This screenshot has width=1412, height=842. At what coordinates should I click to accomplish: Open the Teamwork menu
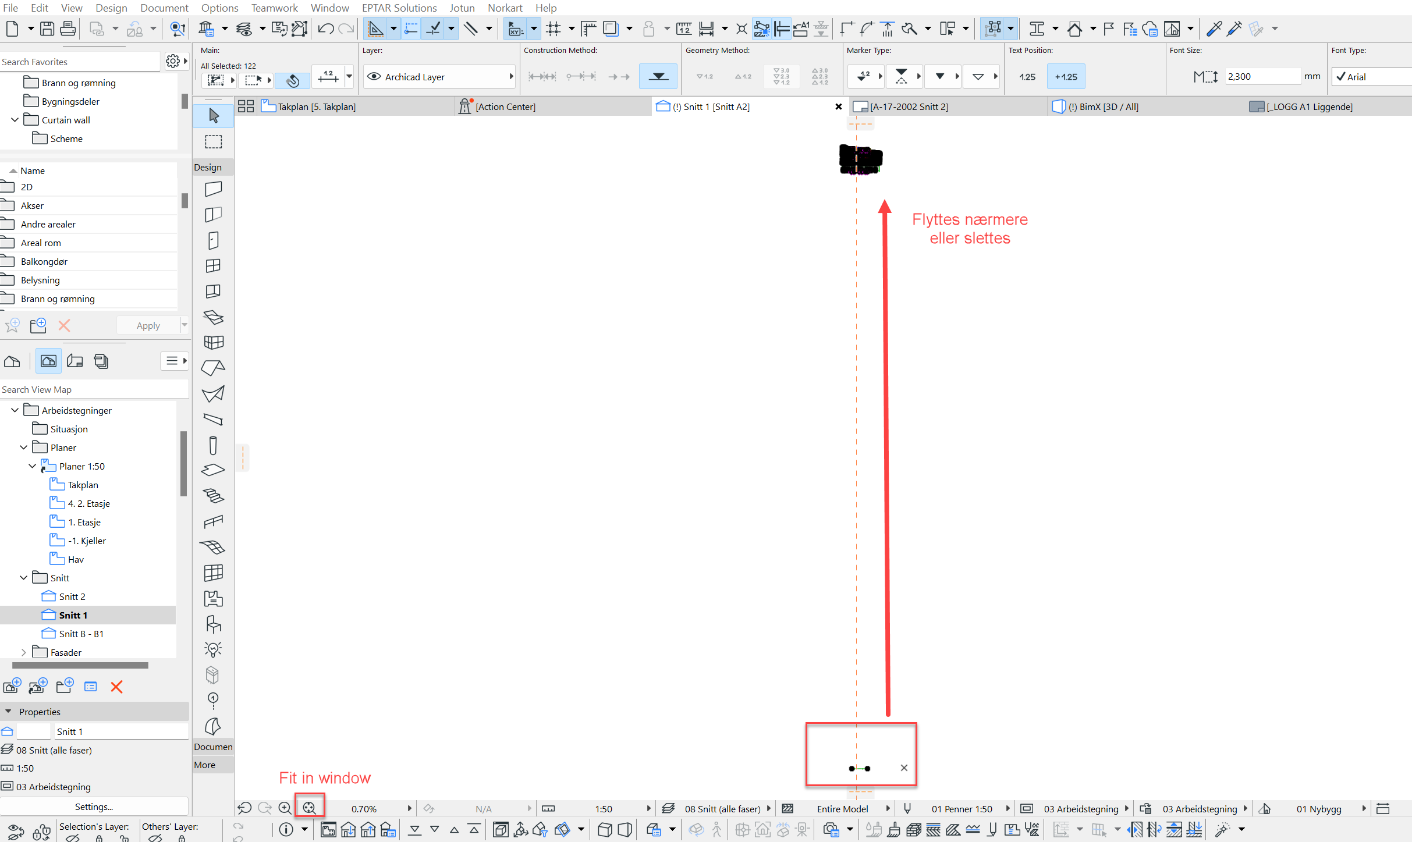[274, 8]
